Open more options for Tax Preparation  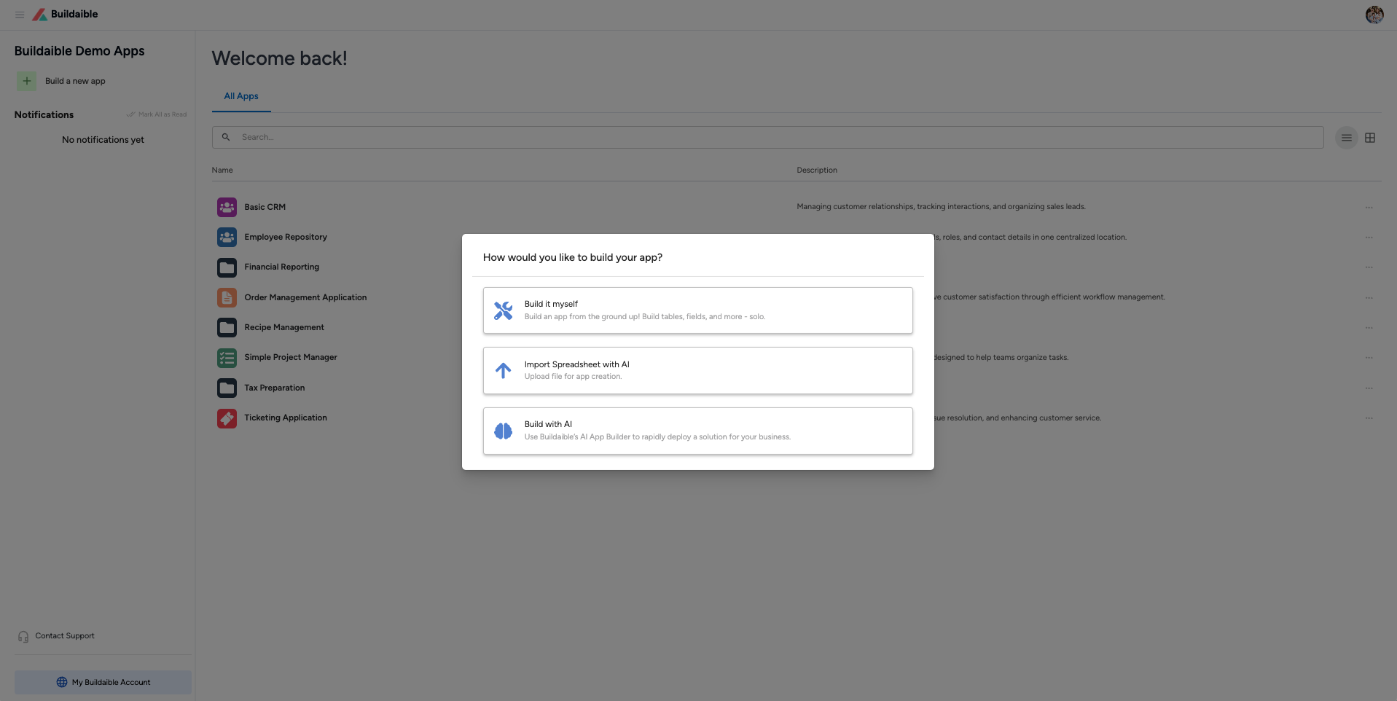point(1369,388)
